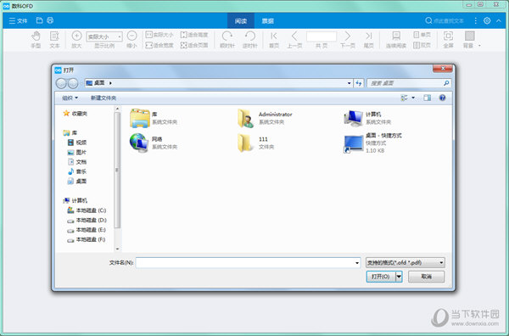Select 视频 under libraries
This screenshot has width=509, height=336.
pyautogui.click(x=77, y=143)
